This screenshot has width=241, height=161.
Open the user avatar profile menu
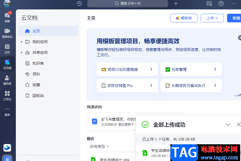coord(7,3)
